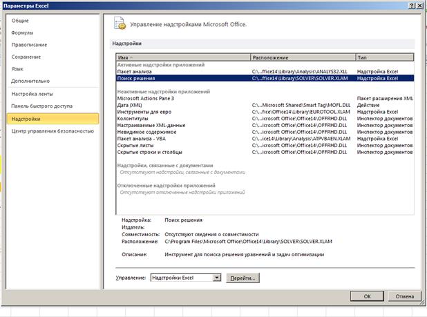Click the help question mark button in title bar
This screenshot has height=317, width=427.
(412, 6)
